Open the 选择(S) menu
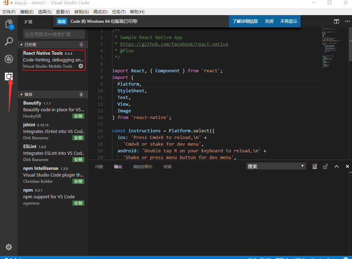 pos(45,12)
